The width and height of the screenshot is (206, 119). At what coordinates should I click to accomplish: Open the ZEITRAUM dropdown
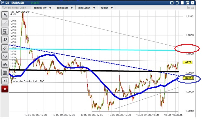(65, 8)
